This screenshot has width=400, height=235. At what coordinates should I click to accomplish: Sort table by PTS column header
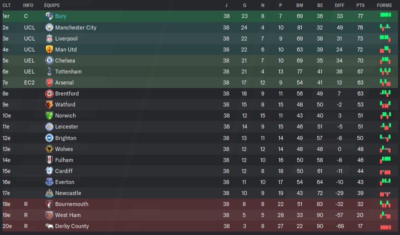pos(360,5)
